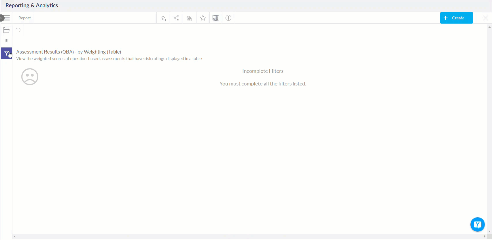Click the report summary view icon
The width and height of the screenshot is (492, 240).
coord(216,18)
